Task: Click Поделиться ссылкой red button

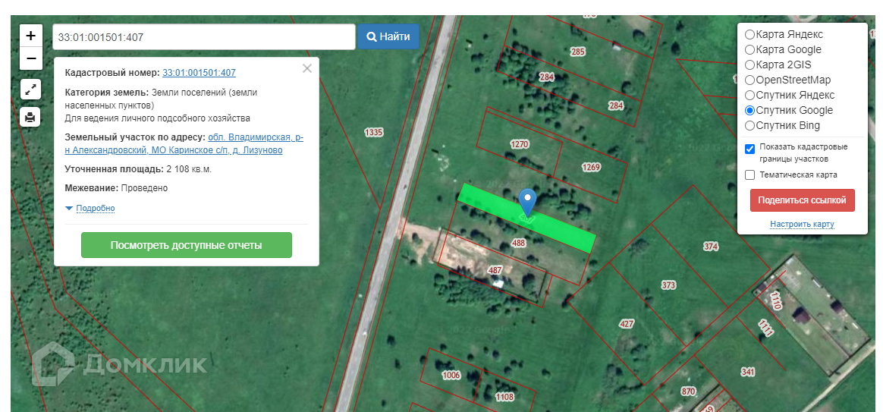Action: click(802, 200)
